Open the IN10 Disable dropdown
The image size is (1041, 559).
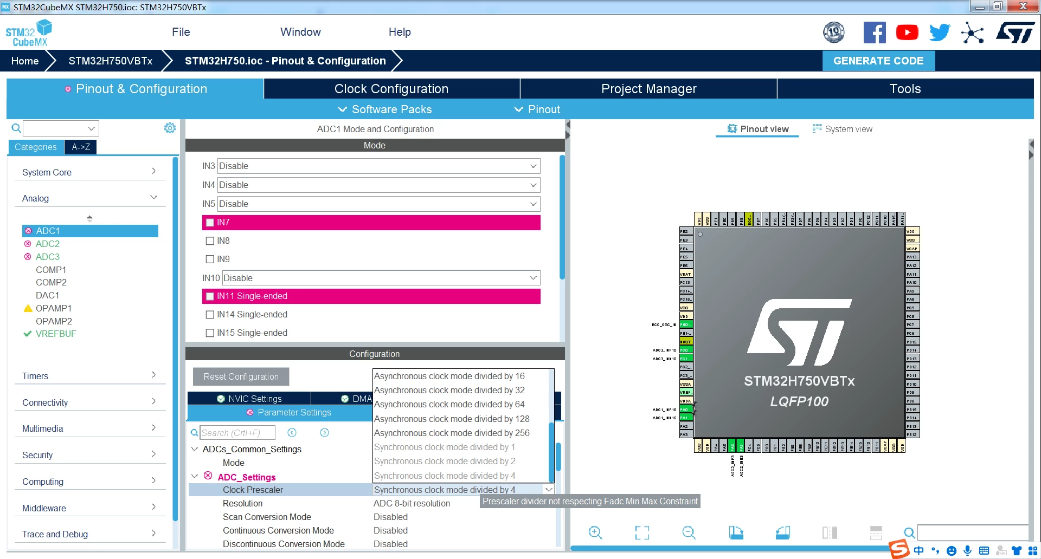point(381,278)
